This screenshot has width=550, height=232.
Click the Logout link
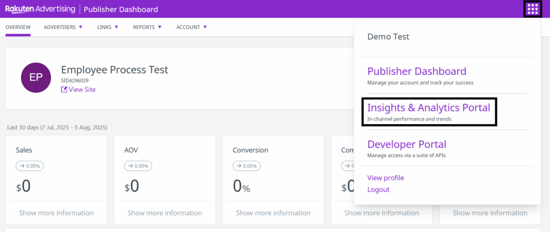(378, 190)
